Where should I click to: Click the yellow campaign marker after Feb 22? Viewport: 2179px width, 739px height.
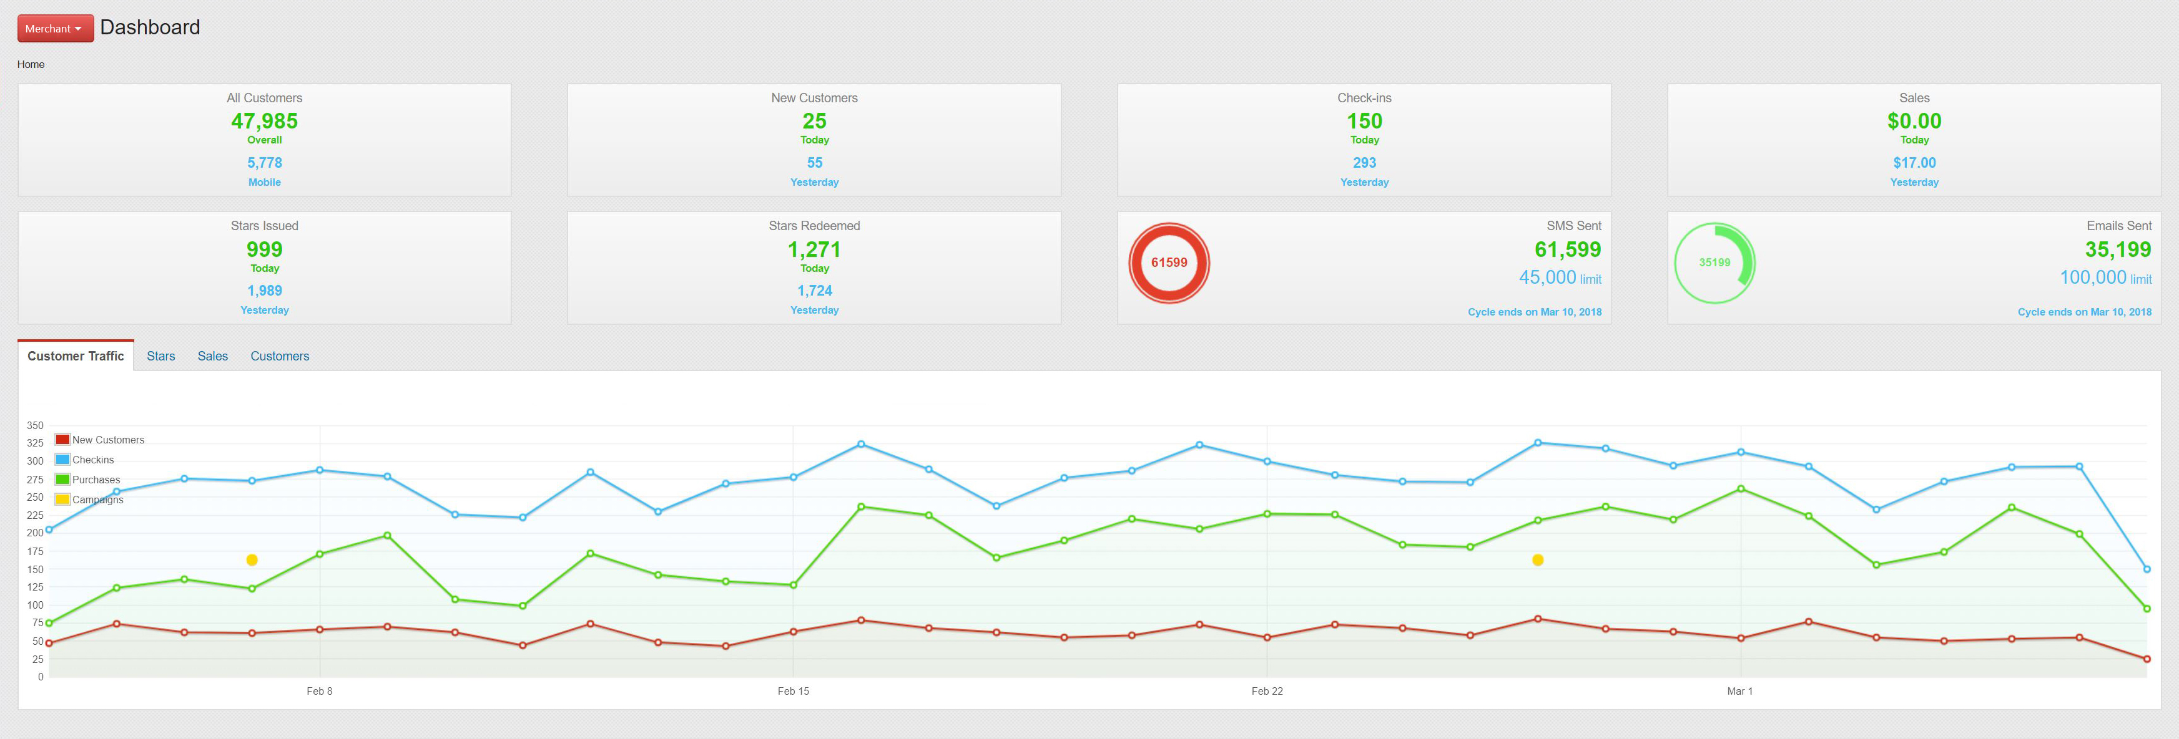(1537, 560)
